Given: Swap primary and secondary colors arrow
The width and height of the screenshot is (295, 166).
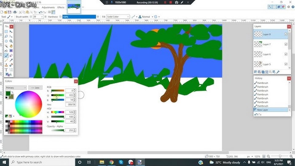Looking at the screenshot, I should (12, 93).
